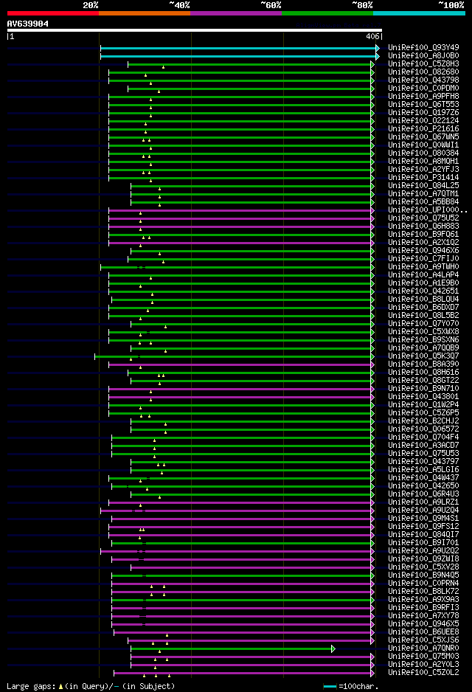
Task: Select hit label UniRef100_Q43798
Action: [423, 80]
